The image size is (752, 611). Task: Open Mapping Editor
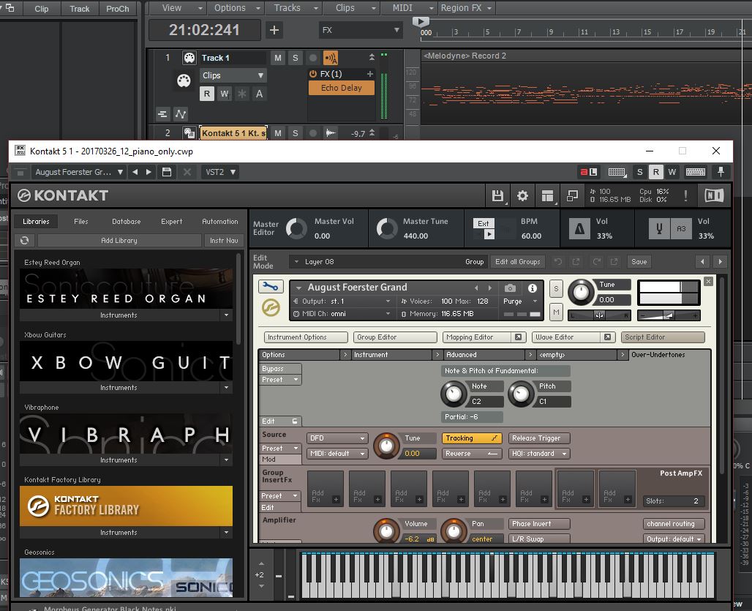(x=484, y=337)
